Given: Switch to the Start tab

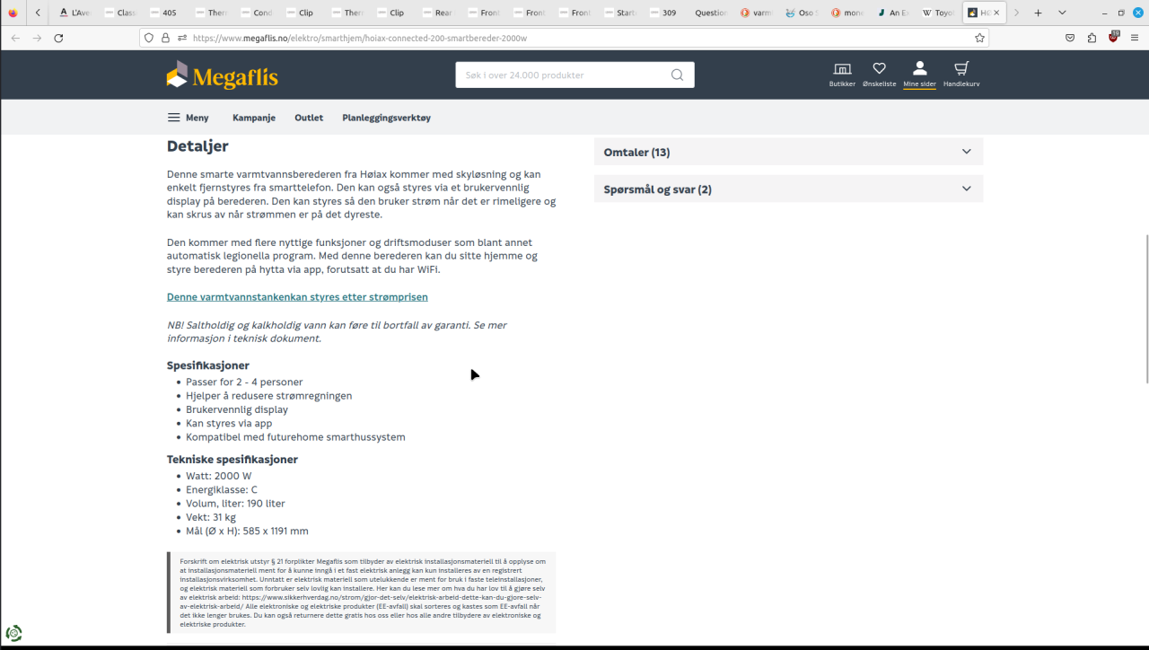Looking at the screenshot, I should click(618, 13).
